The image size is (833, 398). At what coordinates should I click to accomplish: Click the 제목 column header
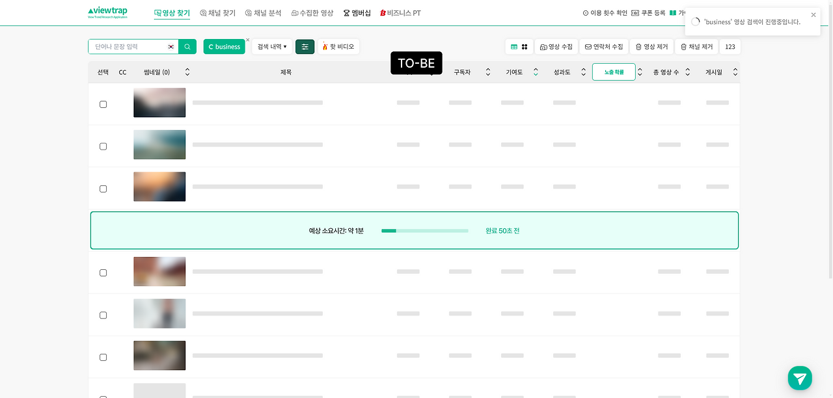(x=286, y=72)
